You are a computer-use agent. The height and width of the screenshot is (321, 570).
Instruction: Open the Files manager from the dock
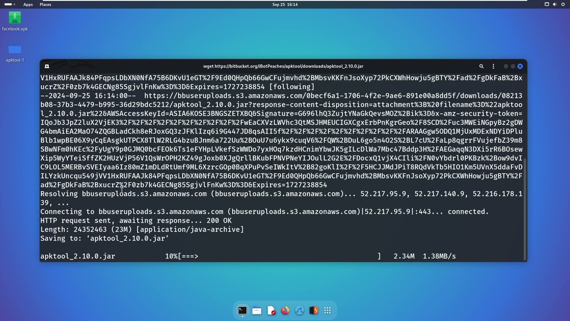click(x=256, y=311)
